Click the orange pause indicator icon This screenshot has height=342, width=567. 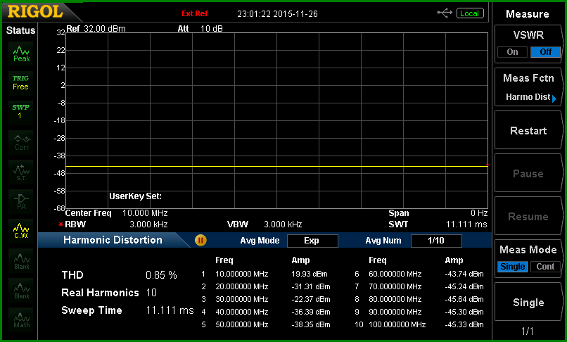(x=200, y=240)
